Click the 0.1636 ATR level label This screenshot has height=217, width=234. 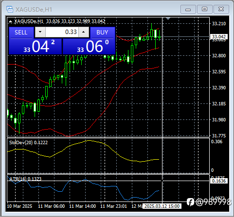coord(219,181)
